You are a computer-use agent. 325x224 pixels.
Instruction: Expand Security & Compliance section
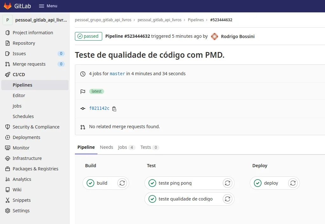36,127
